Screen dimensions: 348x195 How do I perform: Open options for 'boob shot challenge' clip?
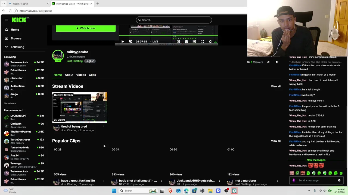point(161,181)
